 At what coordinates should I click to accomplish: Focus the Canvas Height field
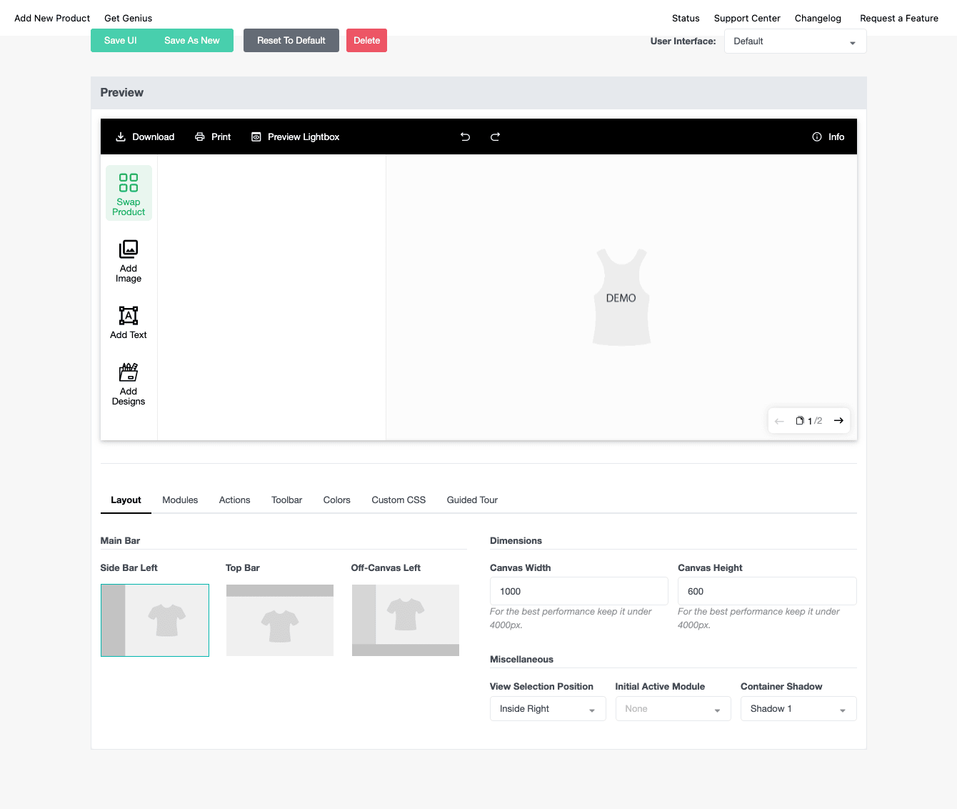point(767,591)
